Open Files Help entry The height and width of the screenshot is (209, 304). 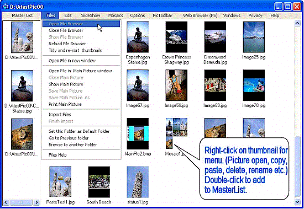pos(81,155)
